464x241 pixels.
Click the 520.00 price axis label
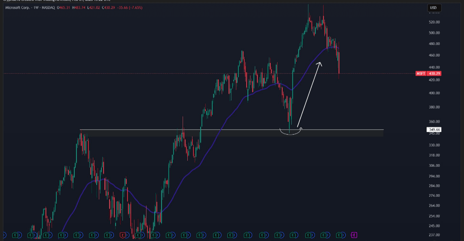click(x=434, y=22)
